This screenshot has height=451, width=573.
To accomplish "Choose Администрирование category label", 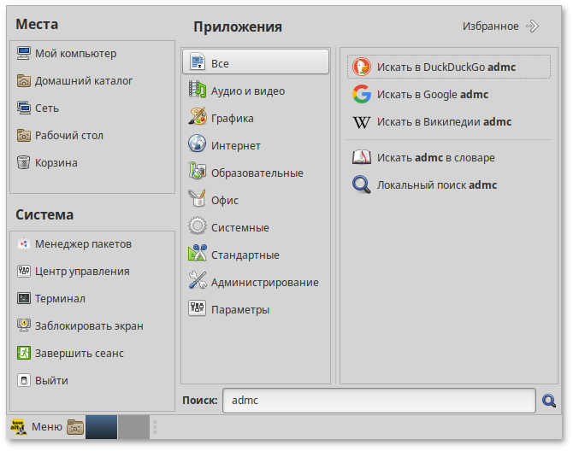I will coord(264,283).
